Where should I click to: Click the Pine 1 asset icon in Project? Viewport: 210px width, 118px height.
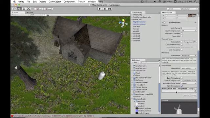(x=134, y=73)
